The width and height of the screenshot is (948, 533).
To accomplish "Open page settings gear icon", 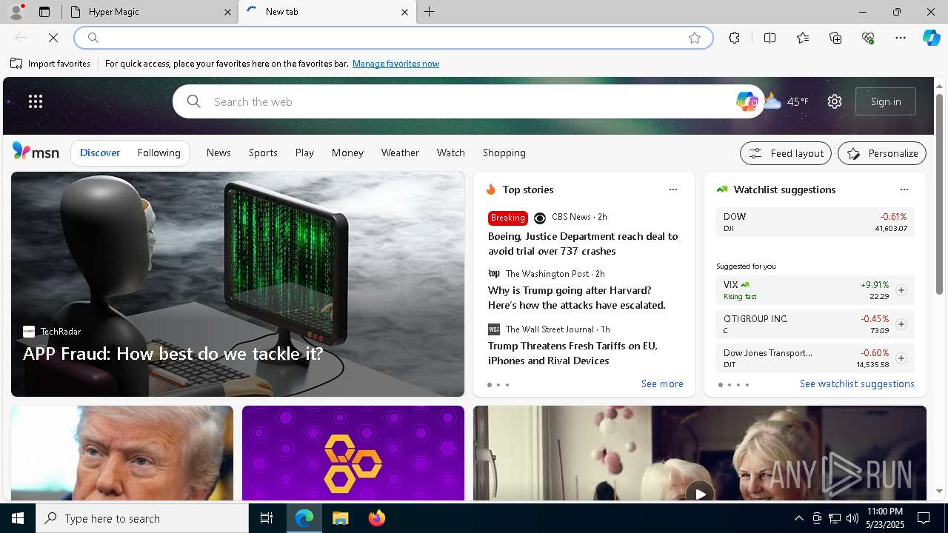I will [835, 101].
